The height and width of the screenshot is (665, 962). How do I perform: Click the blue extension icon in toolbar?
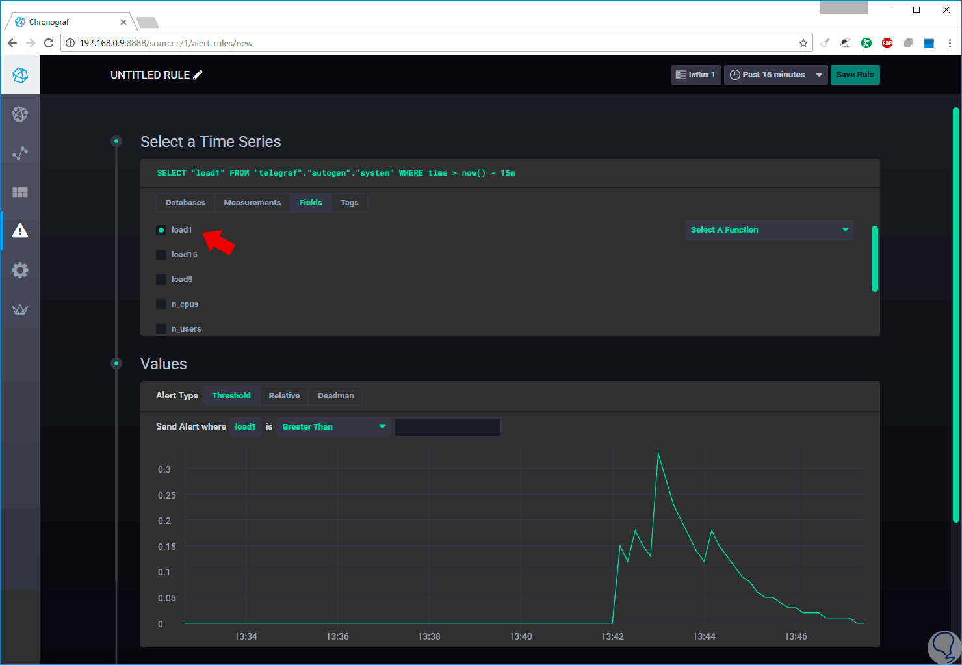tap(929, 43)
